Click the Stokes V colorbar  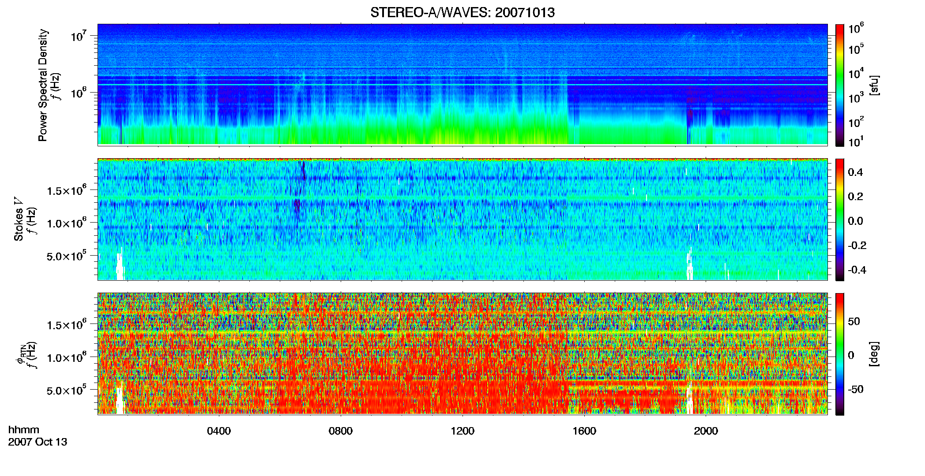point(840,219)
